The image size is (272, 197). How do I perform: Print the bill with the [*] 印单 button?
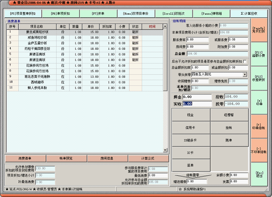click(259, 102)
